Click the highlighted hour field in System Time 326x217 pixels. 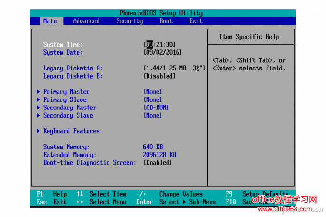(x=149, y=45)
